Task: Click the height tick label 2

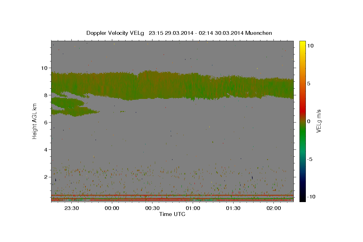Action: (x=46, y=177)
